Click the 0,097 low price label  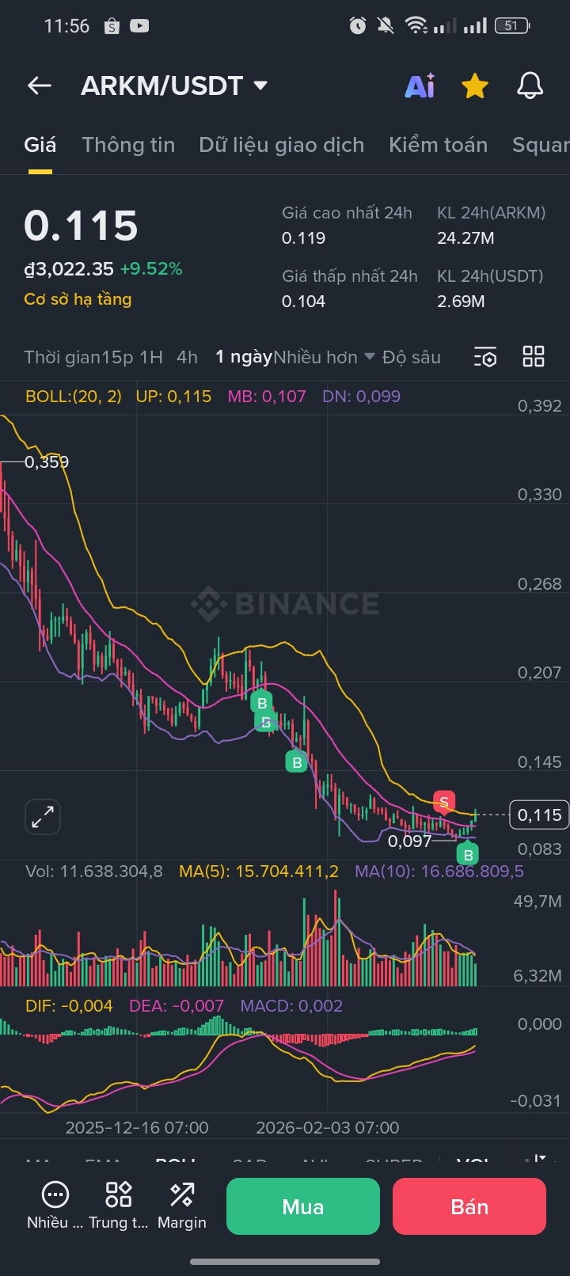pyautogui.click(x=409, y=841)
